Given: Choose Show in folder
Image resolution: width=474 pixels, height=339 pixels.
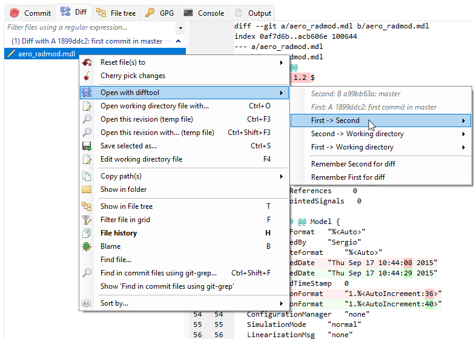Looking at the screenshot, I should coord(185,189).
